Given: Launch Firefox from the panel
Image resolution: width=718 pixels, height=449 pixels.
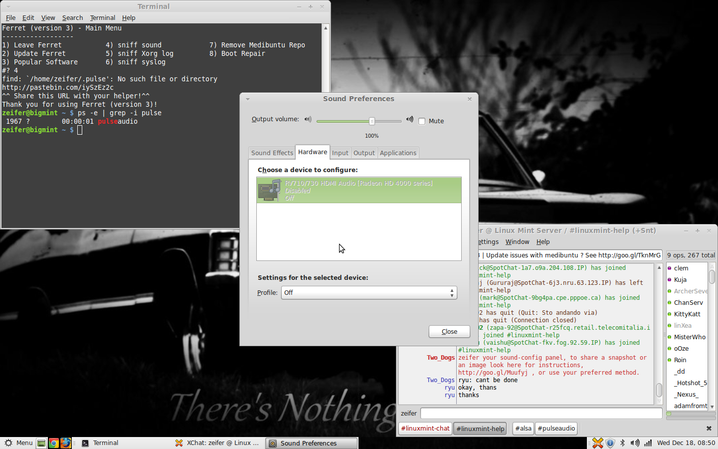Looking at the screenshot, I should 65,443.
